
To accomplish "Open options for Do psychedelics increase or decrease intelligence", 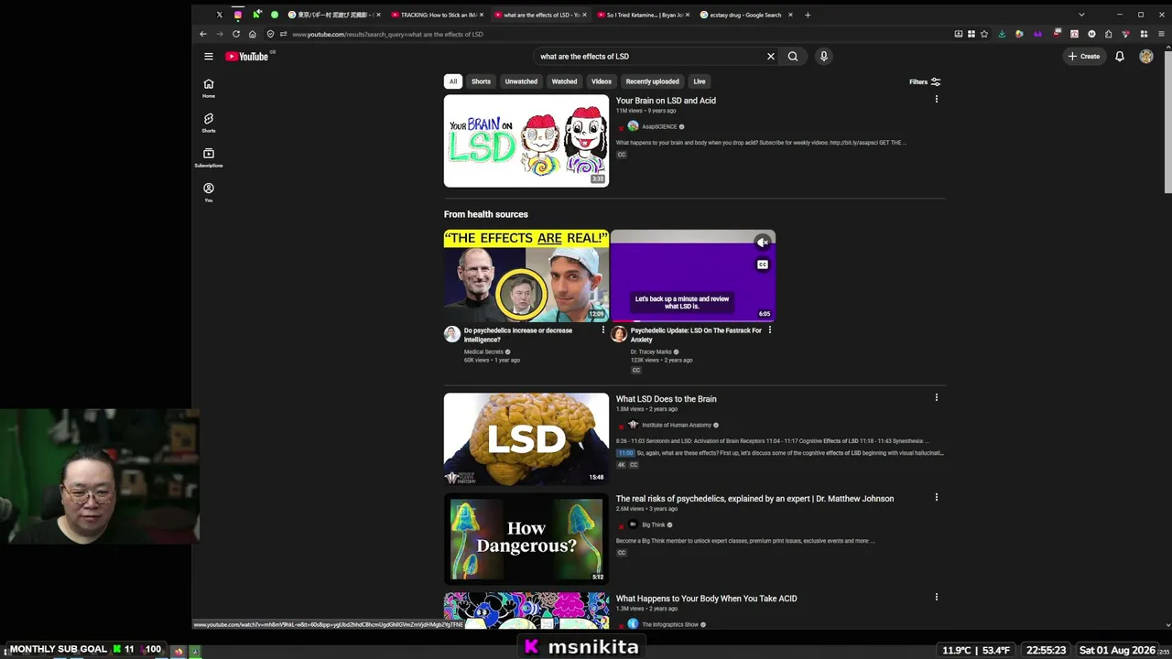I will tap(602, 330).
